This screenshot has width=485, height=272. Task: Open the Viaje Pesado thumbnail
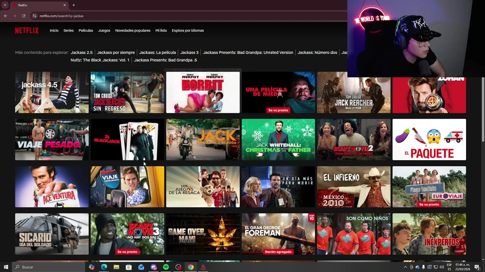pyautogui.click(x=52, y=140)
